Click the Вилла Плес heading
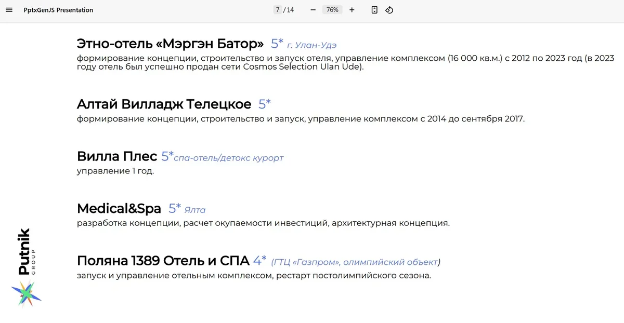This screenshot has height=323, width=624. 117,156
